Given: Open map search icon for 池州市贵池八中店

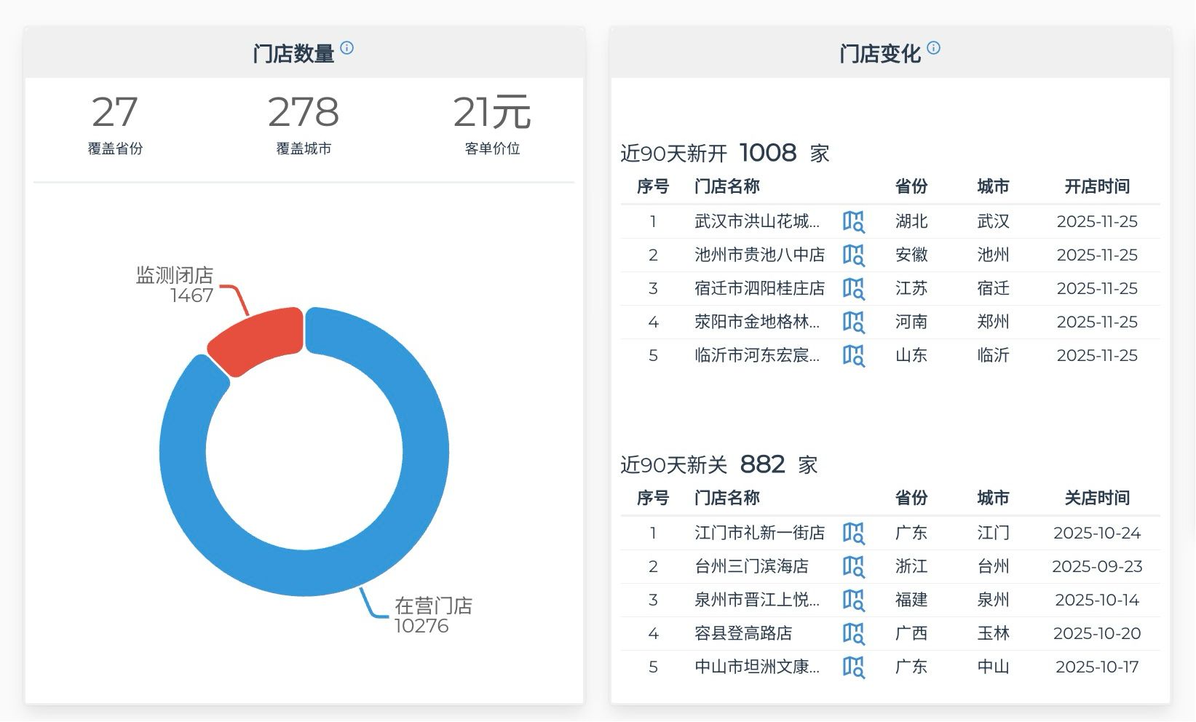Looking at the screenshot, I should (x=853, y=255).
